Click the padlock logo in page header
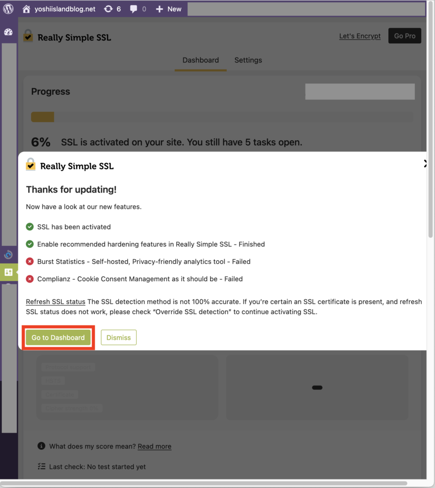This screenshot has width=435, height=488. pos(28,36)
